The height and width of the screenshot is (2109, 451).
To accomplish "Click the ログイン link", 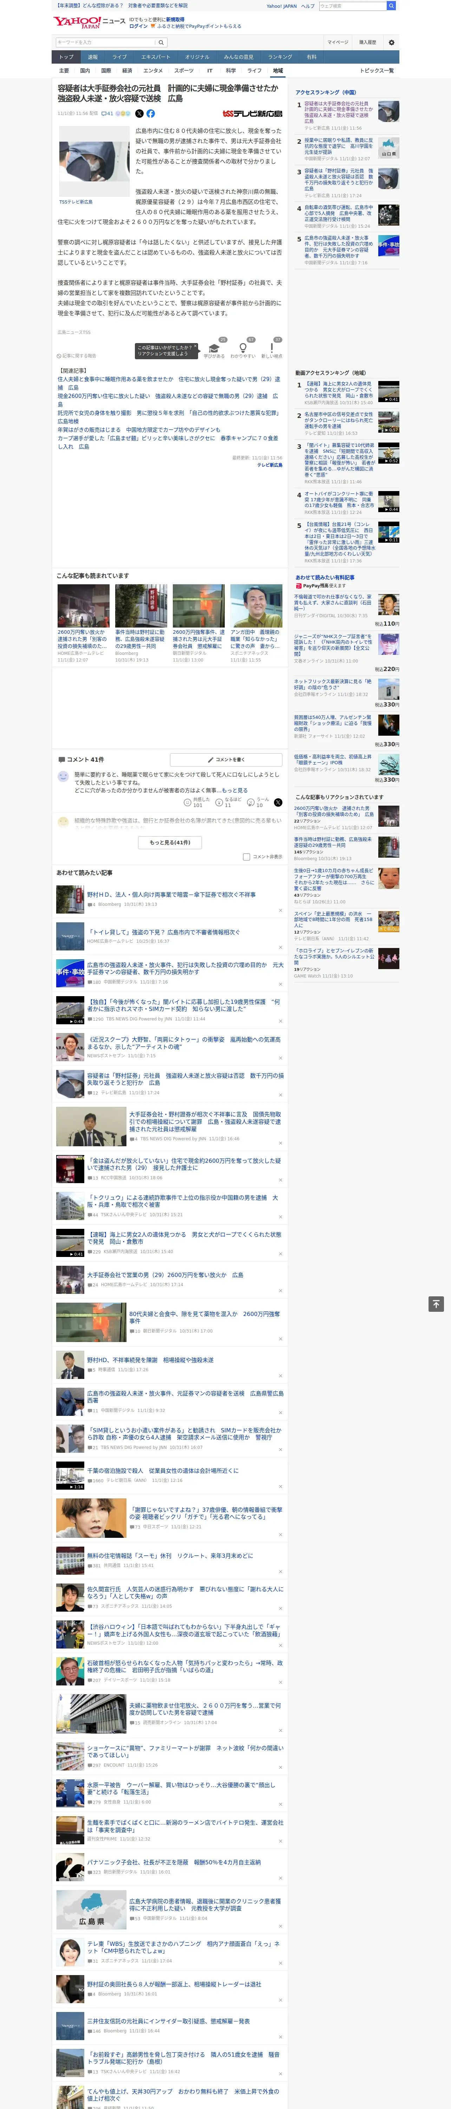I will (138, 26).
